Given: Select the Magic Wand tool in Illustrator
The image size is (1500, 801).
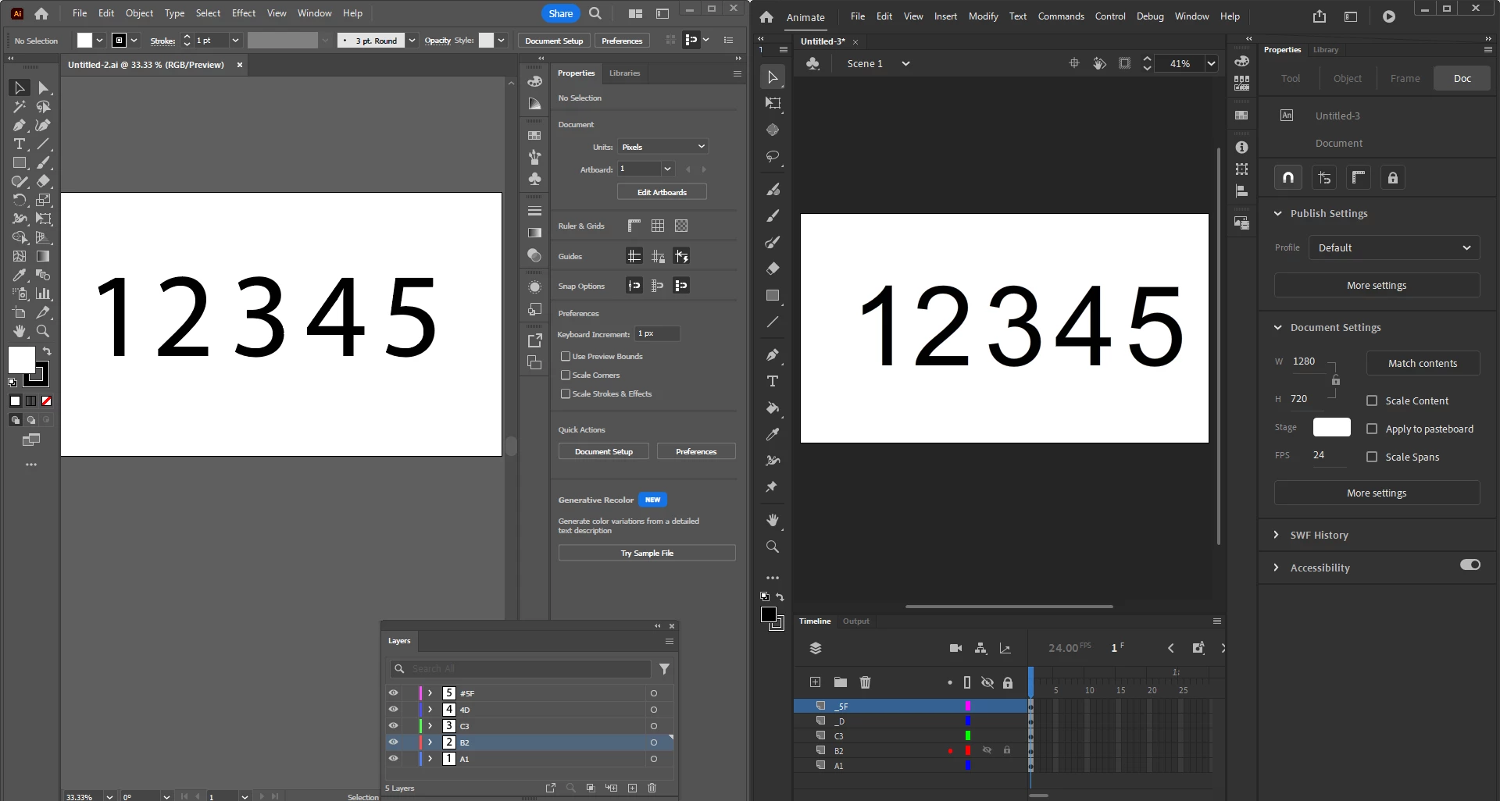Looking at the screenshot, I should tap(20, 107).
